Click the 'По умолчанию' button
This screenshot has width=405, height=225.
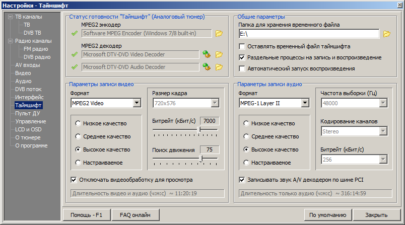(x=327, y=215)
